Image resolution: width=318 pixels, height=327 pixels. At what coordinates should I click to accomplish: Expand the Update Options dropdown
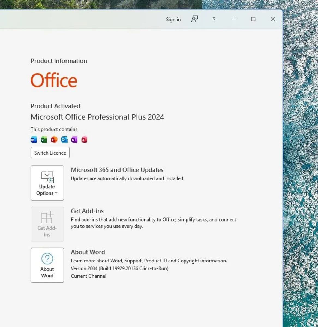click(x=47, y=183)
